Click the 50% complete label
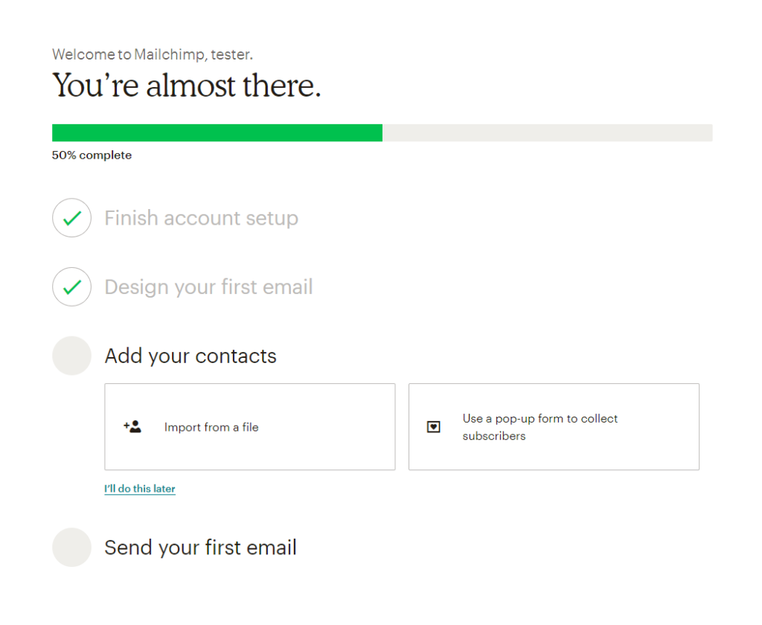 point(92,156)
